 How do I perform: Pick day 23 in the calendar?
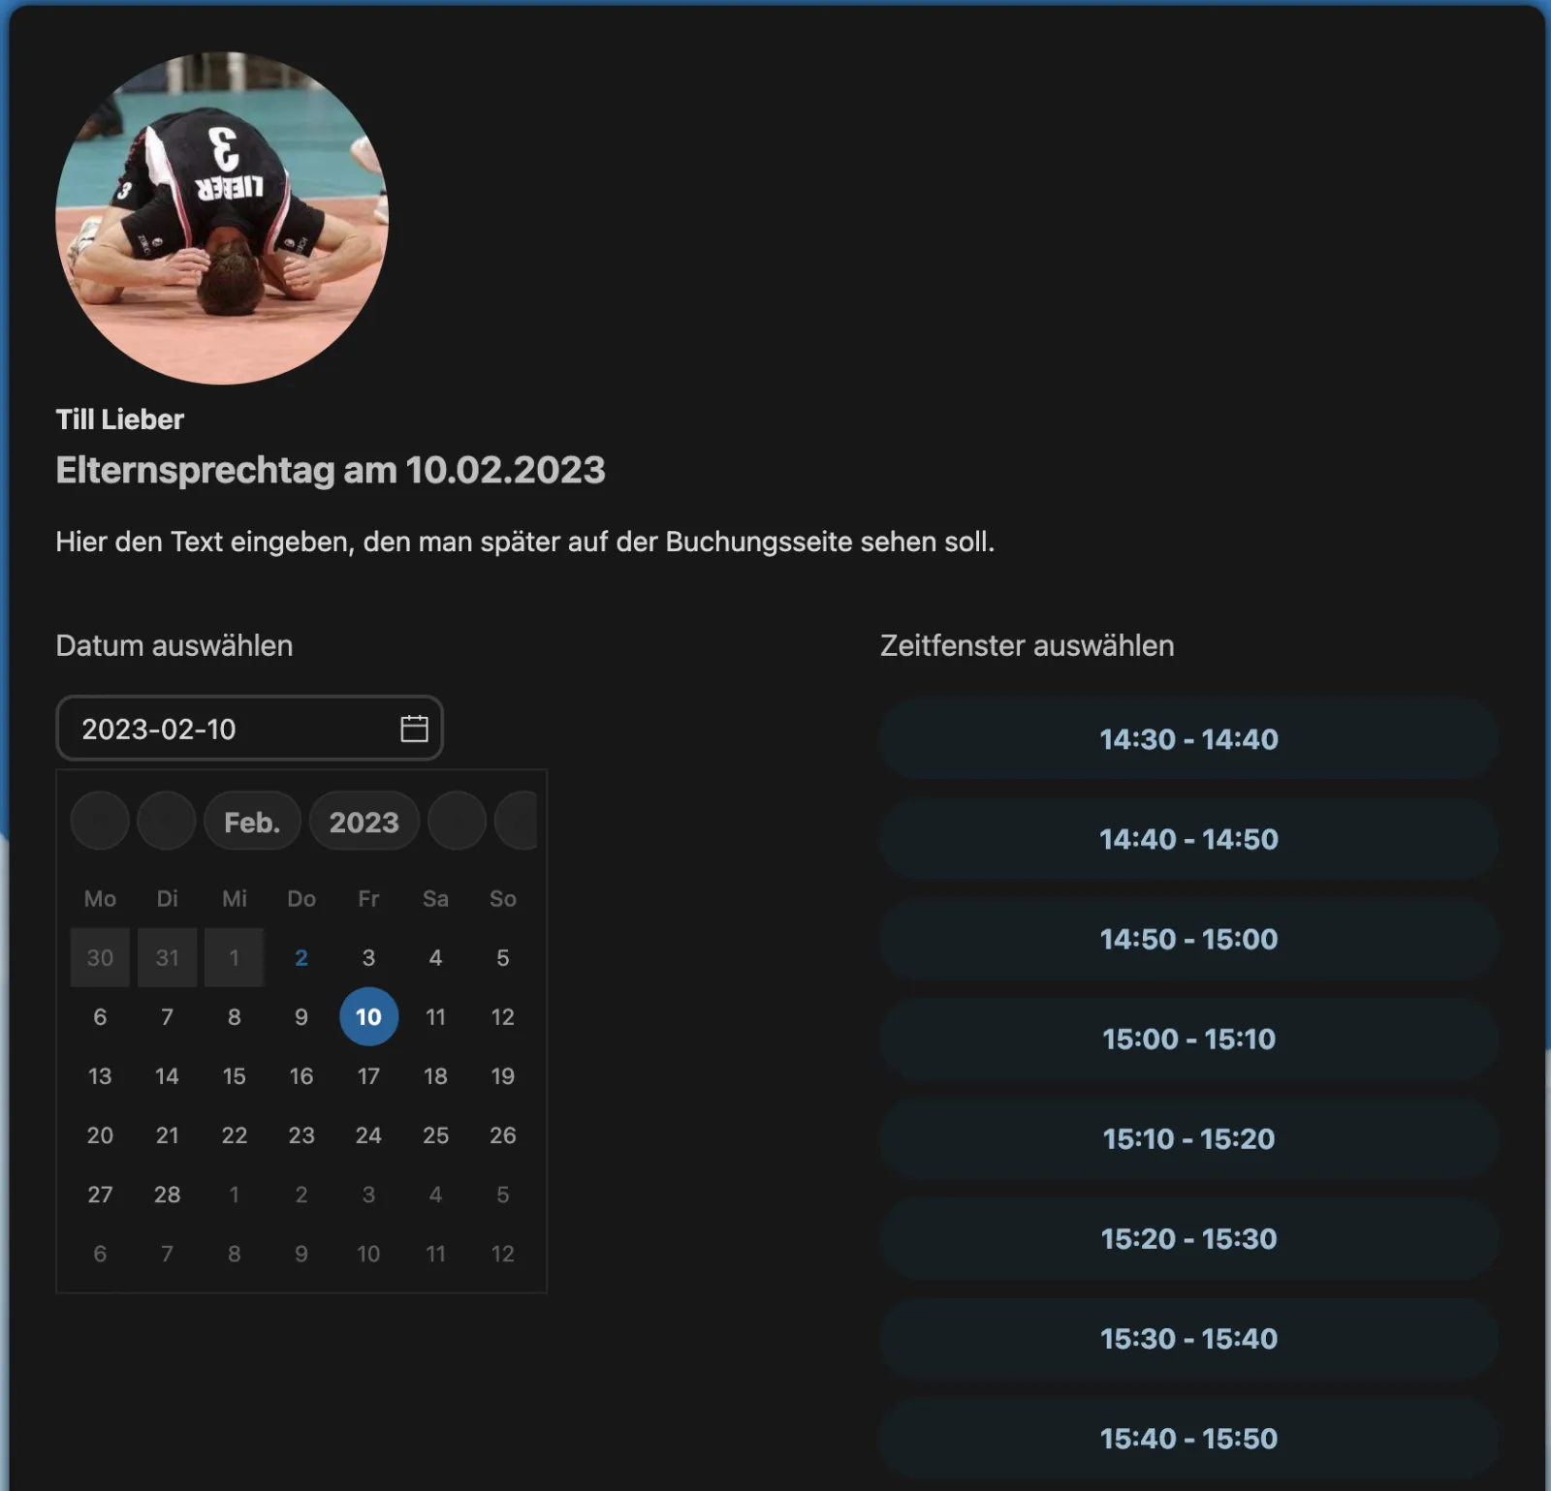[x=301, y=1134]
